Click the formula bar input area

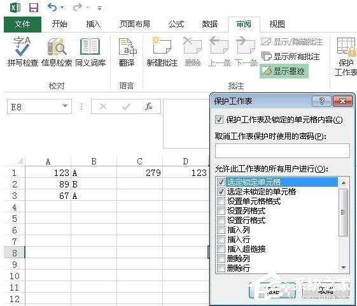click(x=186, y=124)
